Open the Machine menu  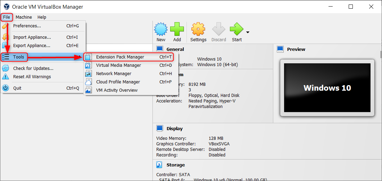click(x=24, y=17)
